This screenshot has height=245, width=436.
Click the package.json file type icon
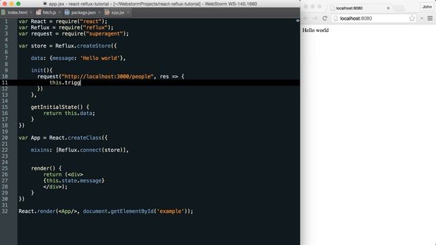pyautogui.click(x=67, y=12)
